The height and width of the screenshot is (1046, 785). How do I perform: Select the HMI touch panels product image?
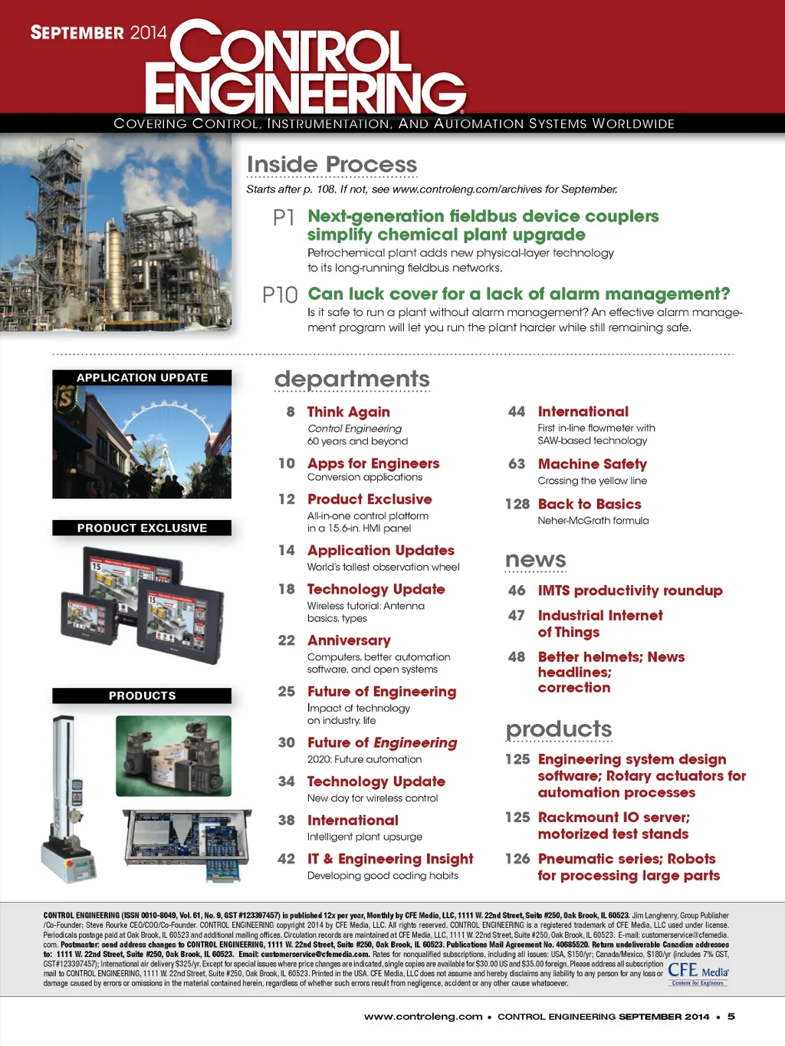[x=142, y=604]
